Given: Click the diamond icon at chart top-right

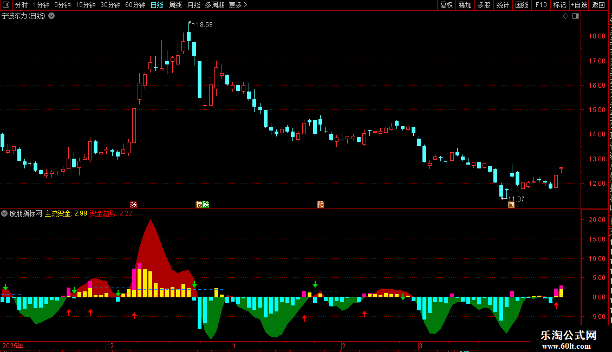Looking at the screenshot, I should coord(565,16).
